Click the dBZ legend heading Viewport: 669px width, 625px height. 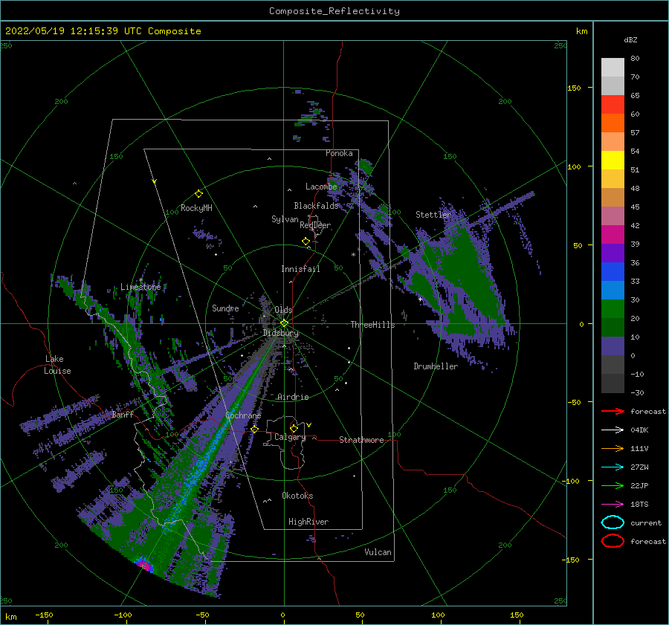[x=630, y=39]
